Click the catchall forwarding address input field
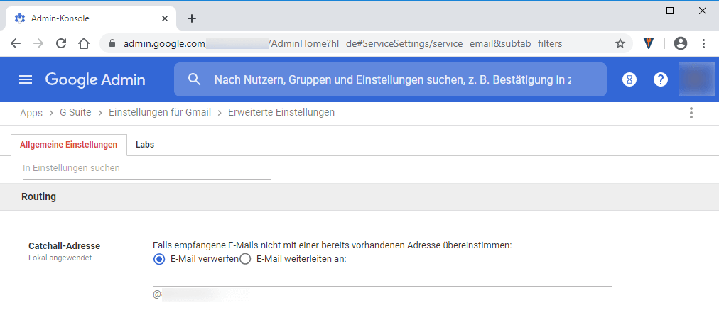This screenshot has height=310, width=719. [382, 278]
